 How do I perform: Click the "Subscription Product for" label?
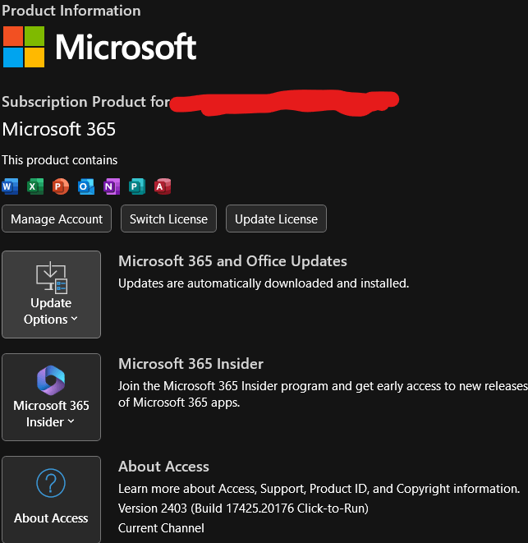pos(86,102)
